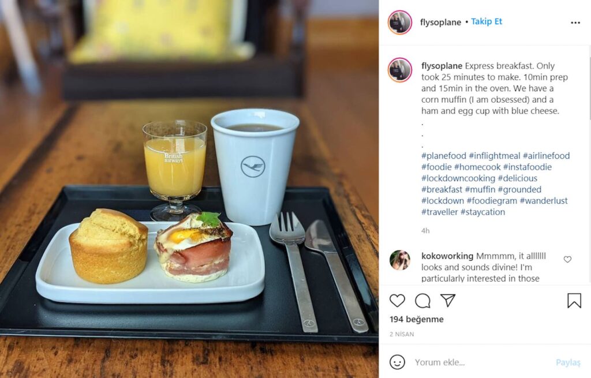Click the breakfast tray photo

[x=189, y=189]
